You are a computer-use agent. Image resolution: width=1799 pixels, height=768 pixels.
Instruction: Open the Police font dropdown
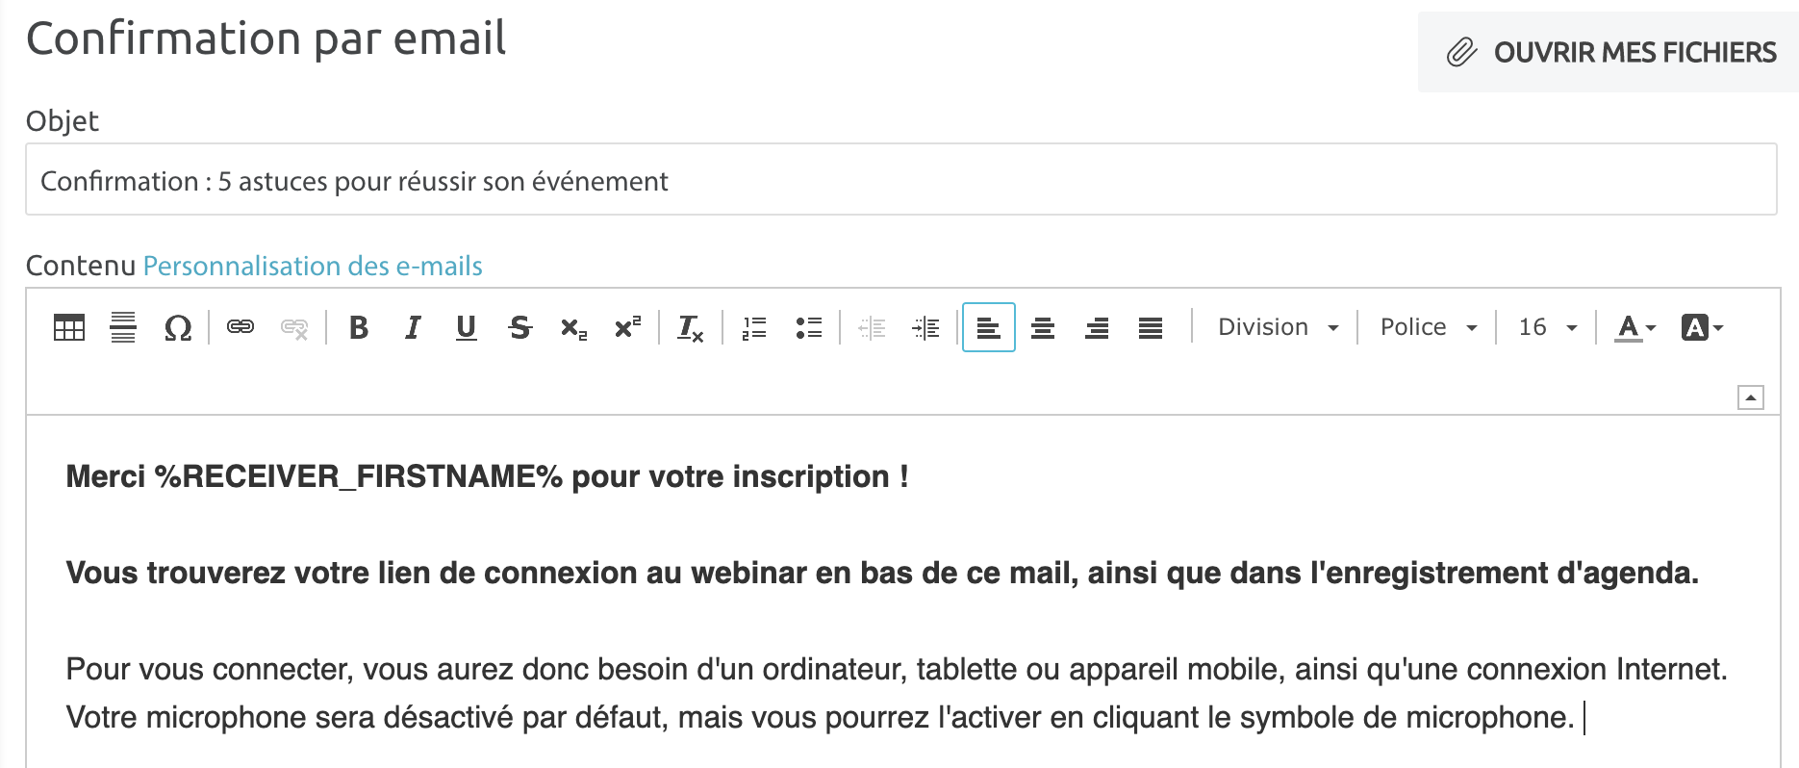[x=1428, y=327]
